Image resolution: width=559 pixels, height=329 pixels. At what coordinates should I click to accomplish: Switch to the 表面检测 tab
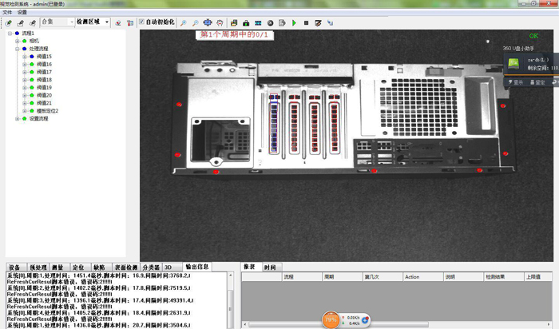click(125, 267)
